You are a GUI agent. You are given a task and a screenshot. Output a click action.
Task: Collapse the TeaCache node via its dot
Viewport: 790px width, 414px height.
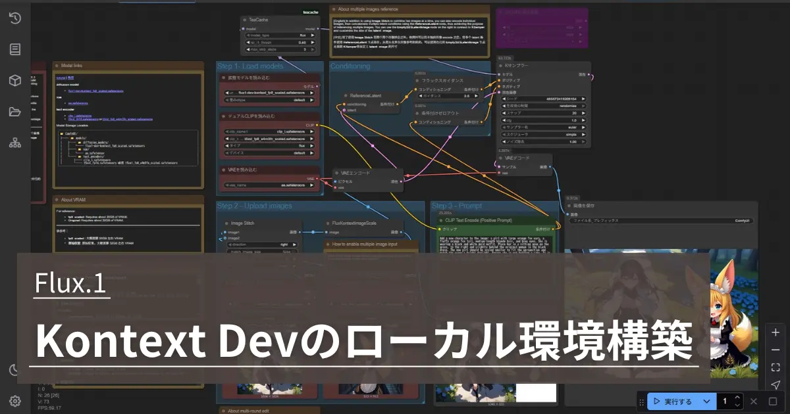(x=244, y=20)
